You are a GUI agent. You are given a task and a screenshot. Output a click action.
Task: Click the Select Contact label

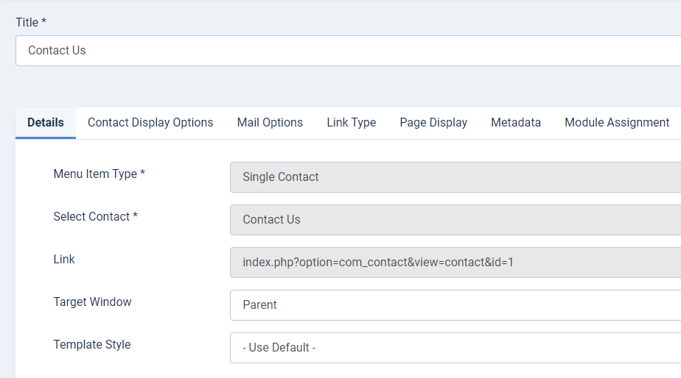pos(91,217)
